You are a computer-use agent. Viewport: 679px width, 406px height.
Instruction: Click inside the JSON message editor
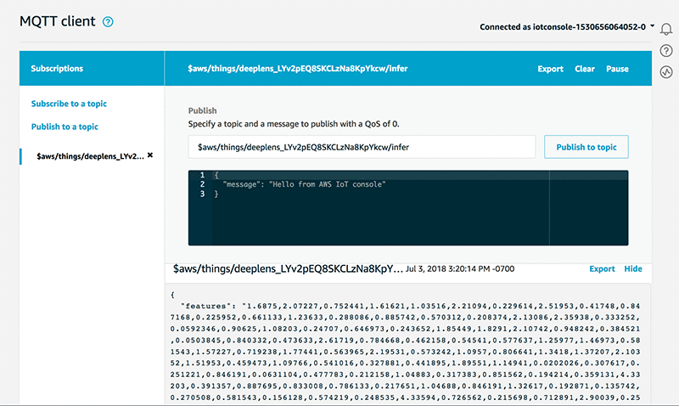tap(408, 208)
